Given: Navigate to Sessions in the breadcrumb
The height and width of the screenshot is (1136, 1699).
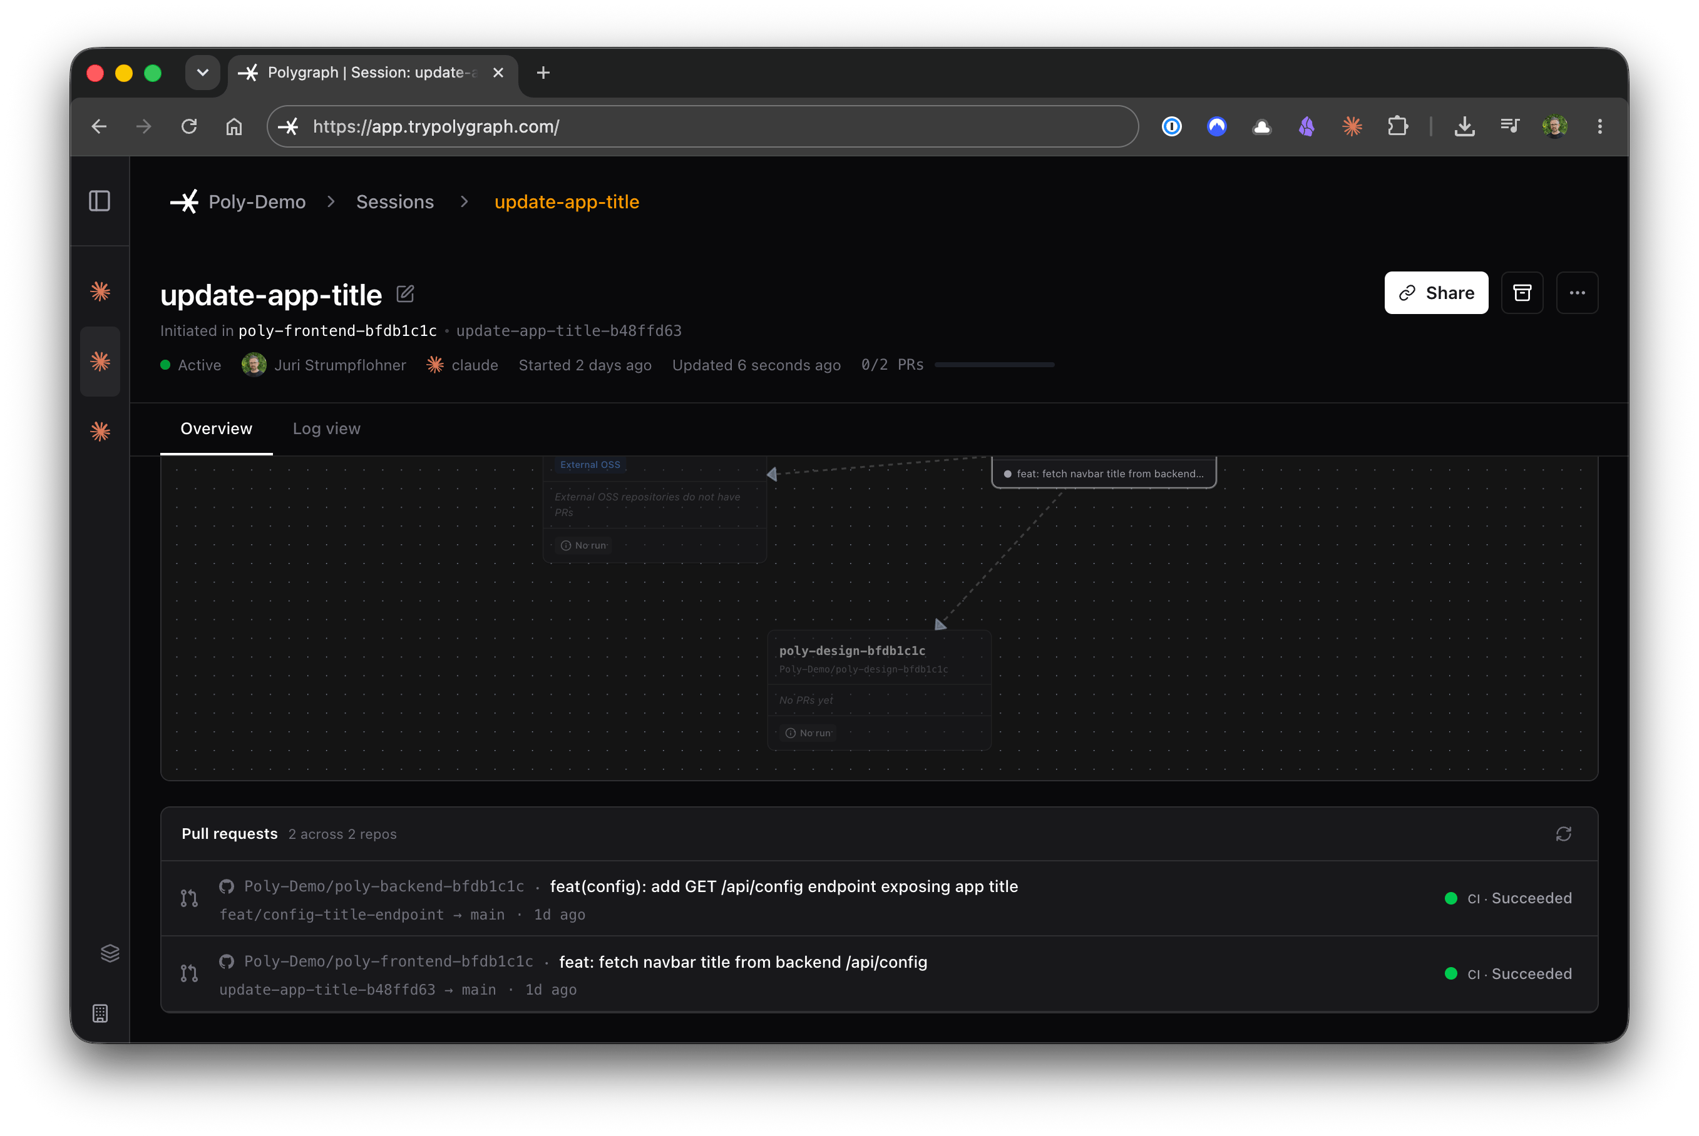Looking at the screenshot, I should (394, 201).
